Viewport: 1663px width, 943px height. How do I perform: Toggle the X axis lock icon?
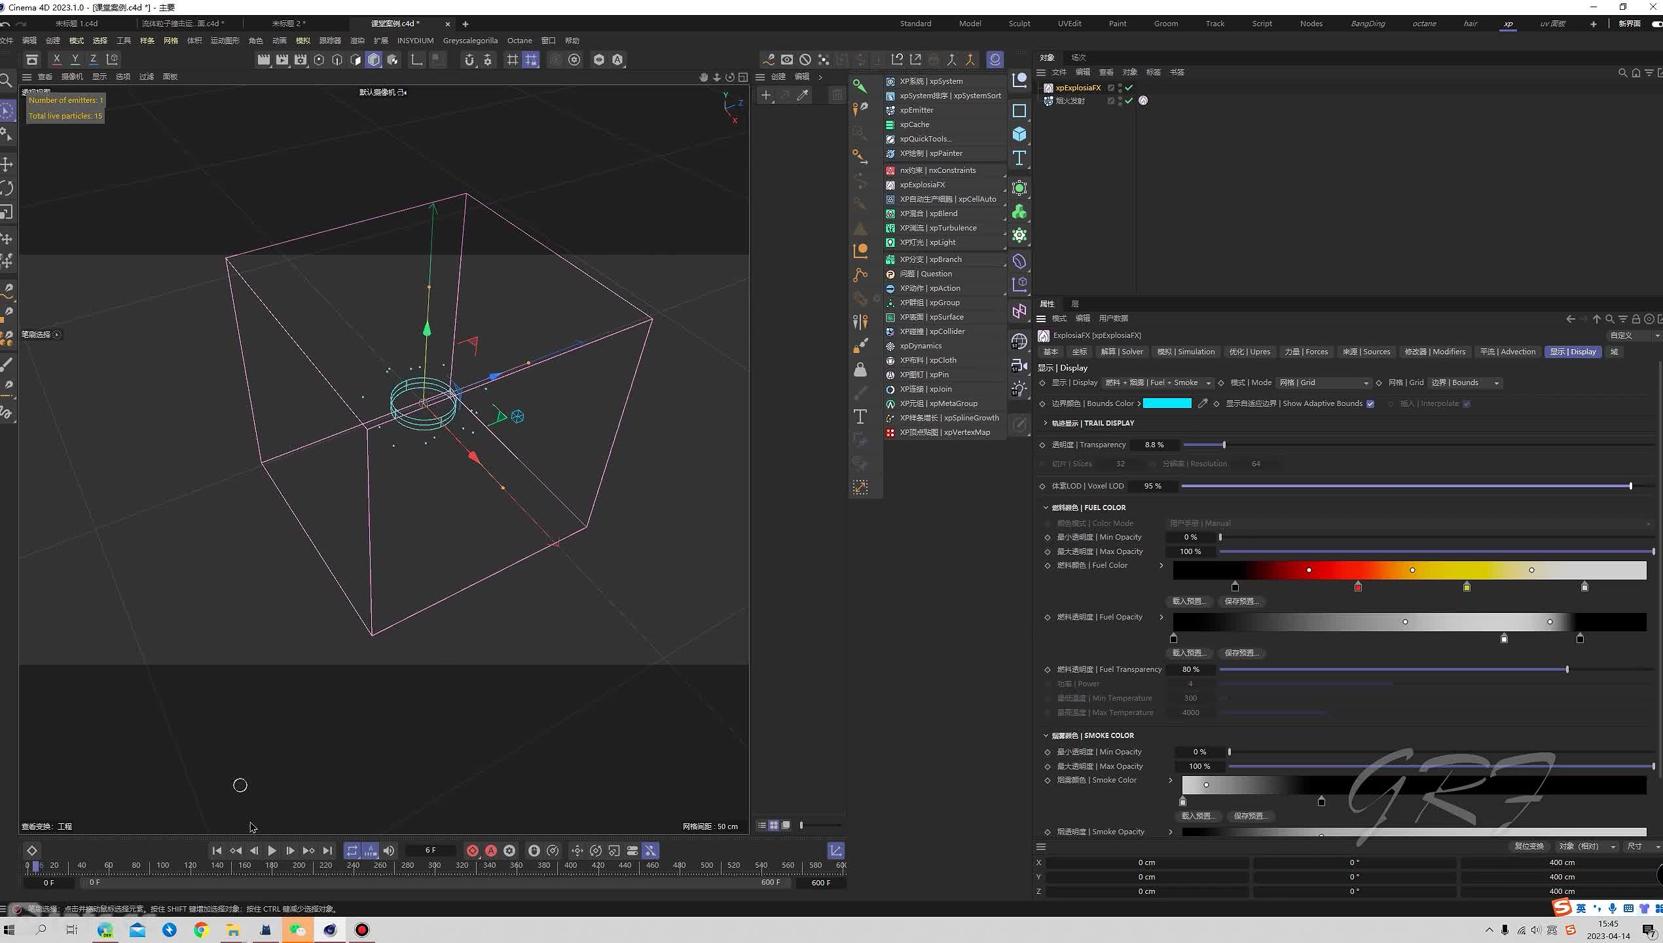click(57, 60)
